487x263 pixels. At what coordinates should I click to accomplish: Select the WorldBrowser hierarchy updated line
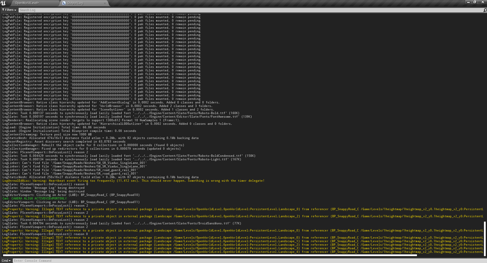(x=107, y=106)
